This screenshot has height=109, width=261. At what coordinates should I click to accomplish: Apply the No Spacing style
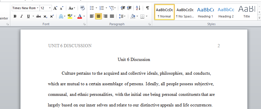[x=185, y=12]
